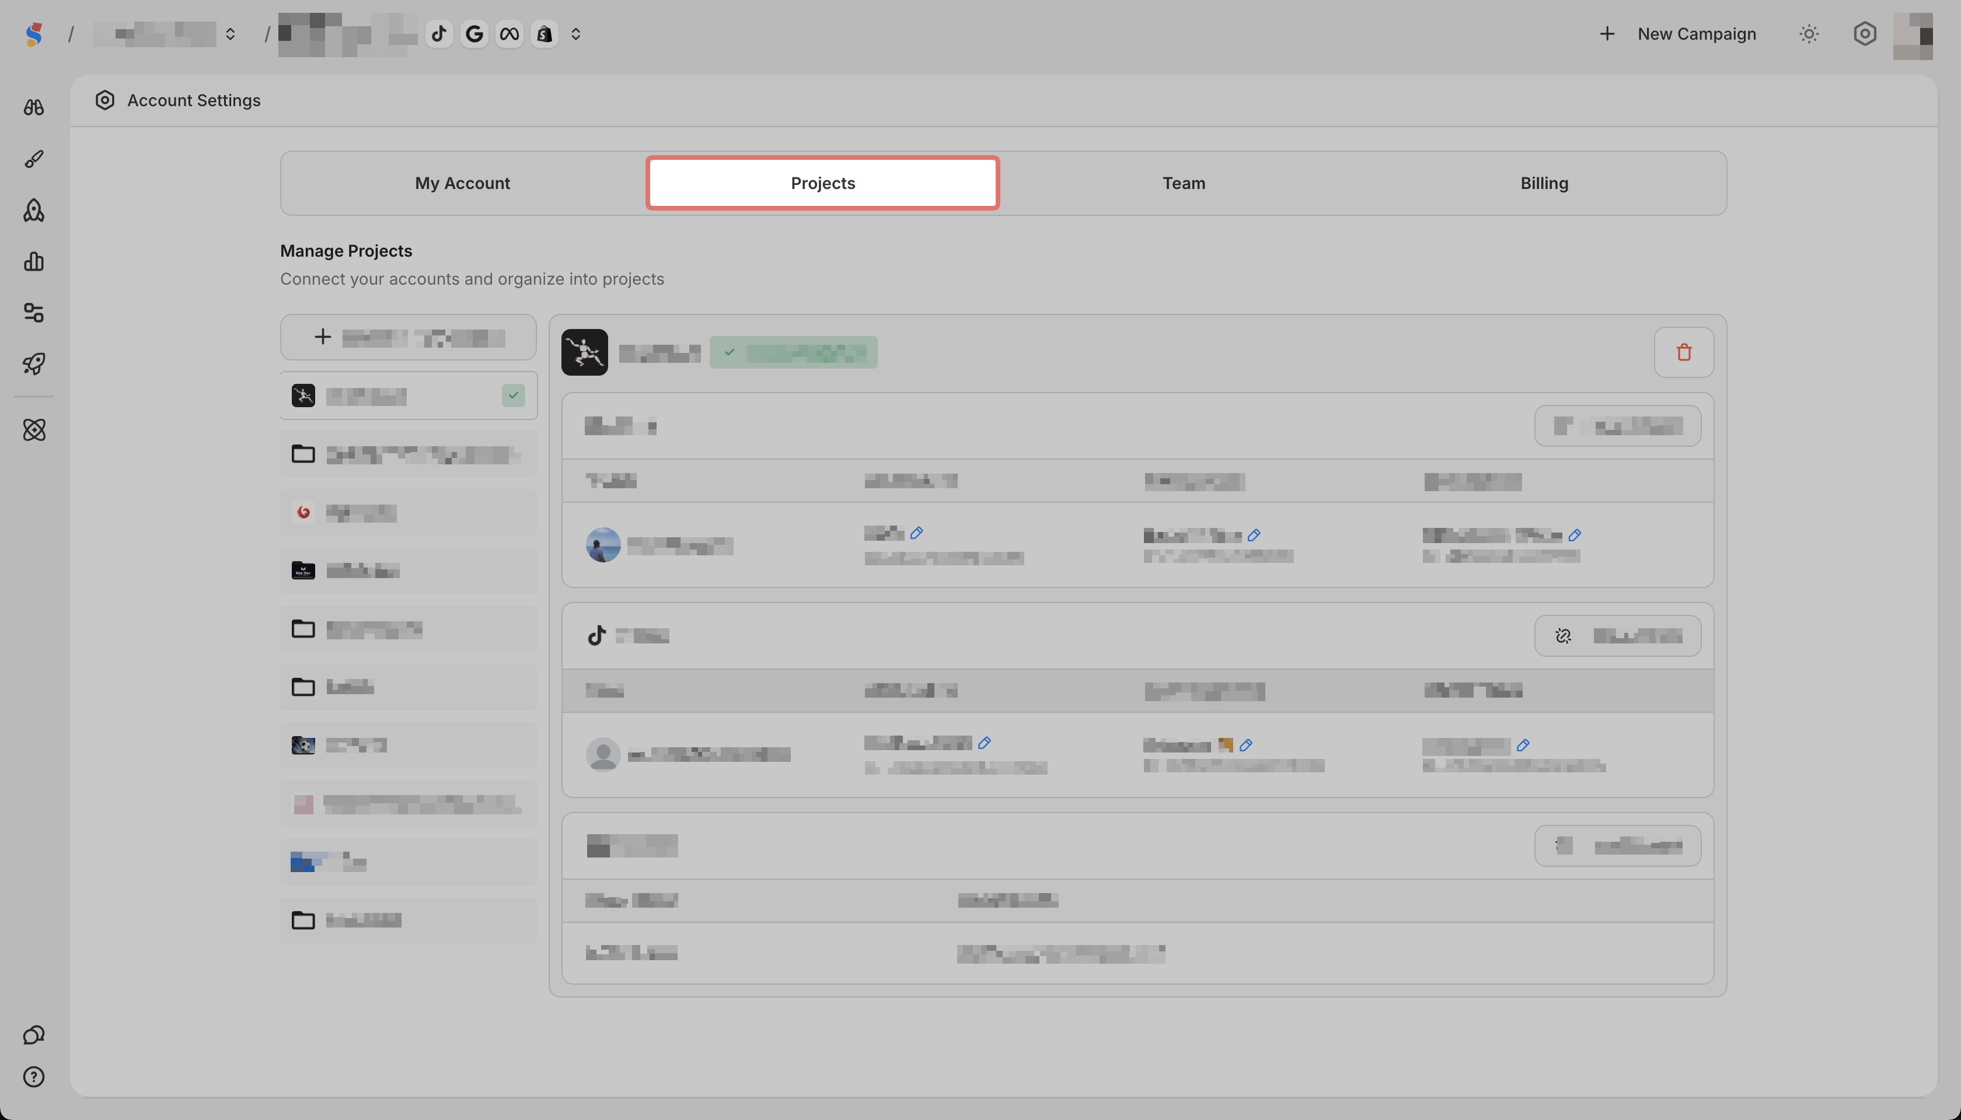Click the TikTok icon in the top bar

coord(439,34)
